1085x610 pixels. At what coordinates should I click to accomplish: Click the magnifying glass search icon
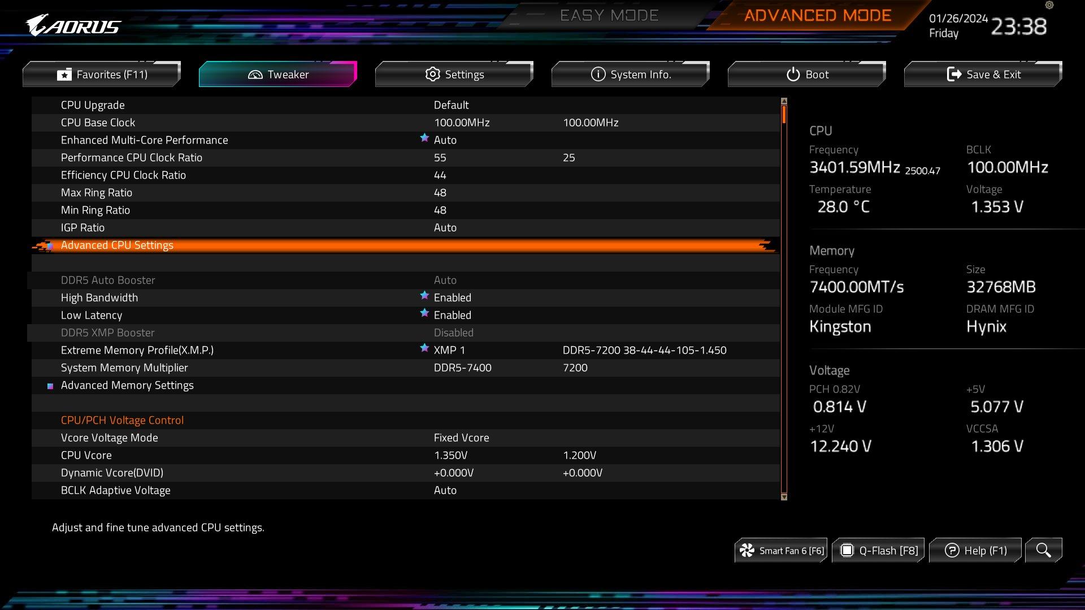[1043, 550]
